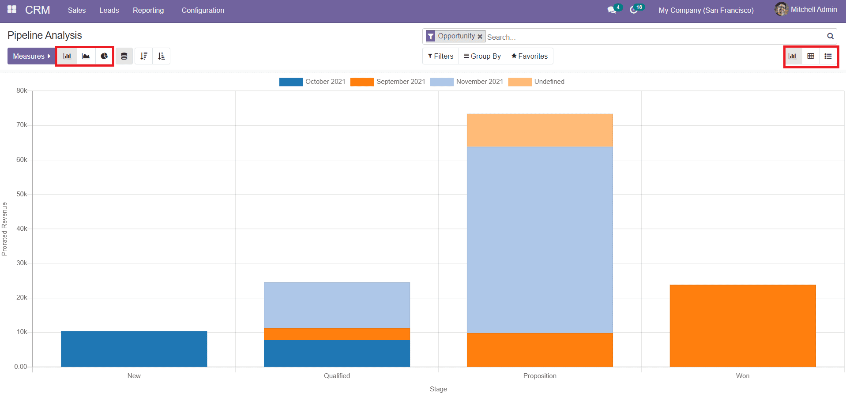Click November 2021 segment of Qualified bar
The image size is (846, 394).
337,305
